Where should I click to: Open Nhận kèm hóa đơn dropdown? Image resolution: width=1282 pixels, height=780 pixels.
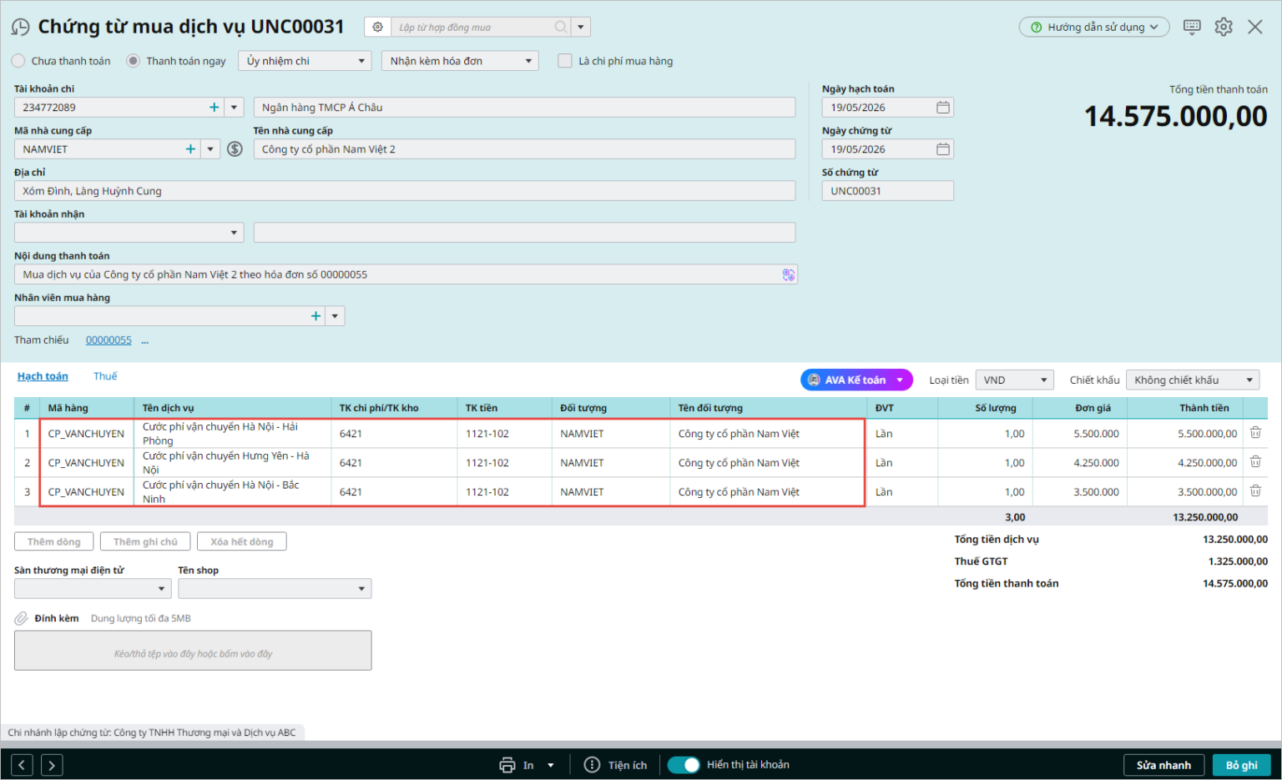click(460, 61)
